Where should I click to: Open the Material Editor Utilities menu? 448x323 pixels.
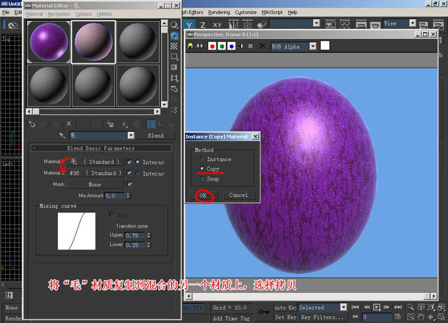pyautogui.click(x=104, y=14)
